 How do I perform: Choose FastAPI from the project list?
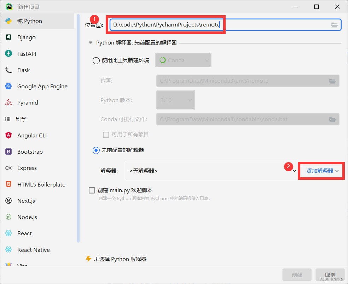(x=37, y=54)
